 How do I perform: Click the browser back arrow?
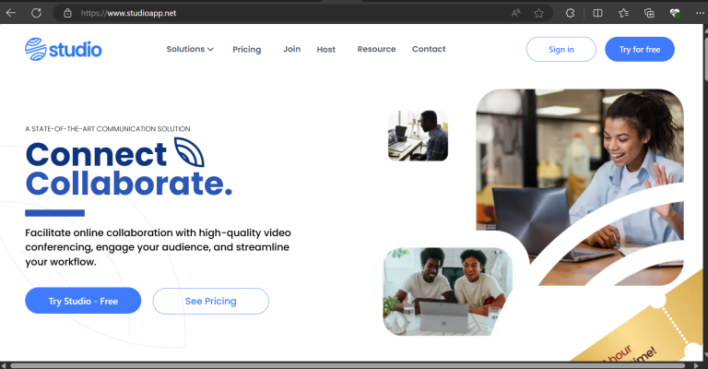tap(11, 13)
